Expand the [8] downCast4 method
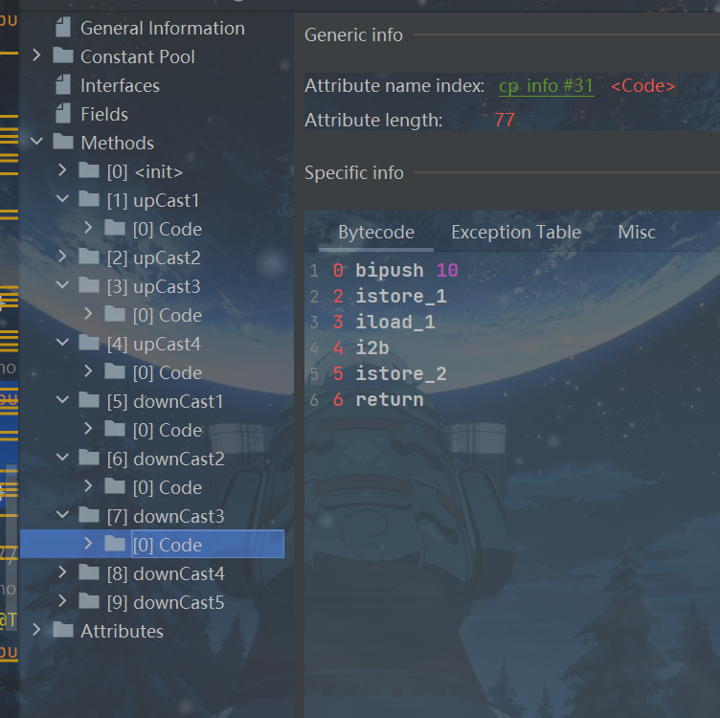The width and height of the screenshot is (720, 718). click(62, 573)
